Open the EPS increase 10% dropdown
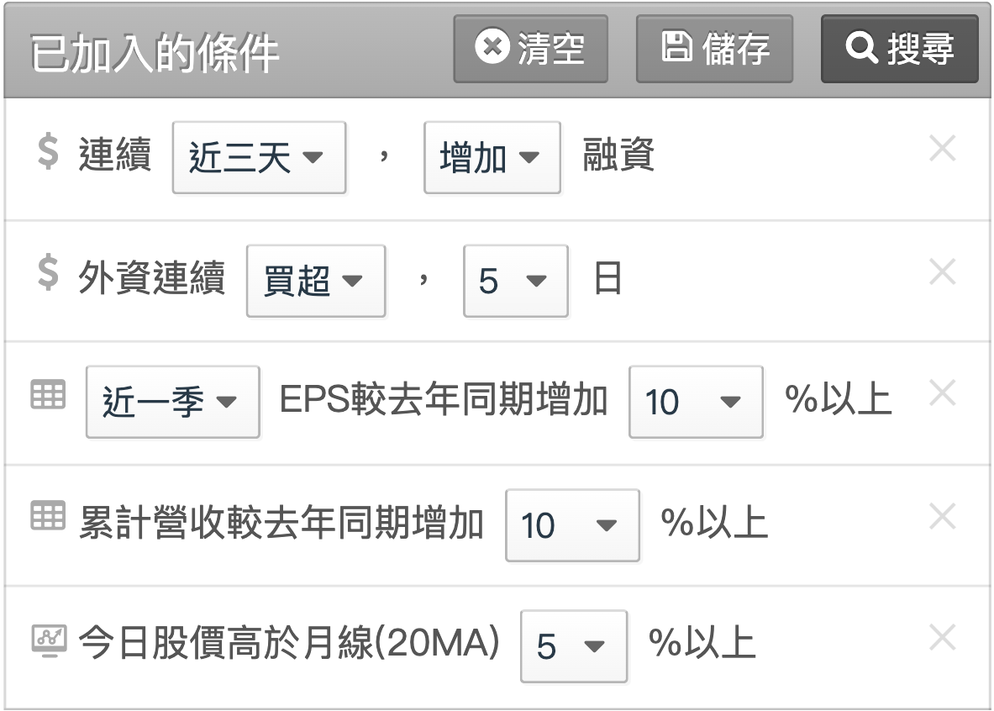The height and width of the screenshot is (711, 994). 696,402
